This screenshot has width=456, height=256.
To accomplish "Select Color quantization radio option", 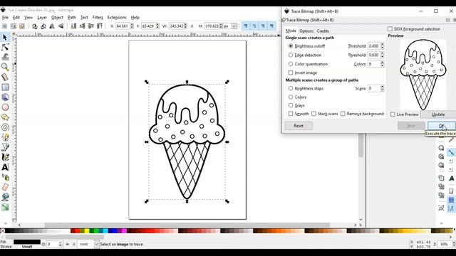I will click(x=291, y=64).
